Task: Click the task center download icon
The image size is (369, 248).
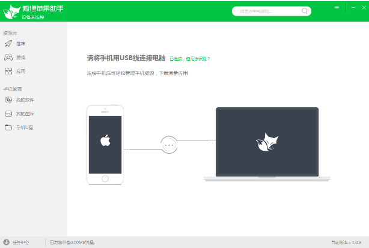Action: [x=7, y=242]
